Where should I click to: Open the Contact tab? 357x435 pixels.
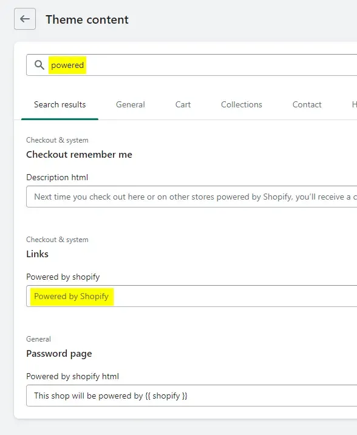pyautogui.click(x=307, y=104)
